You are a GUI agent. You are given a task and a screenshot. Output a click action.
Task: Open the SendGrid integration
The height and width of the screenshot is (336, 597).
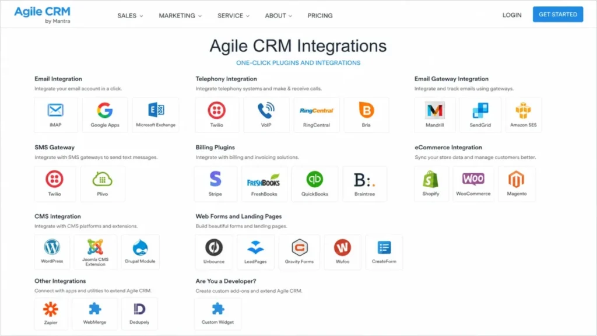480,115
